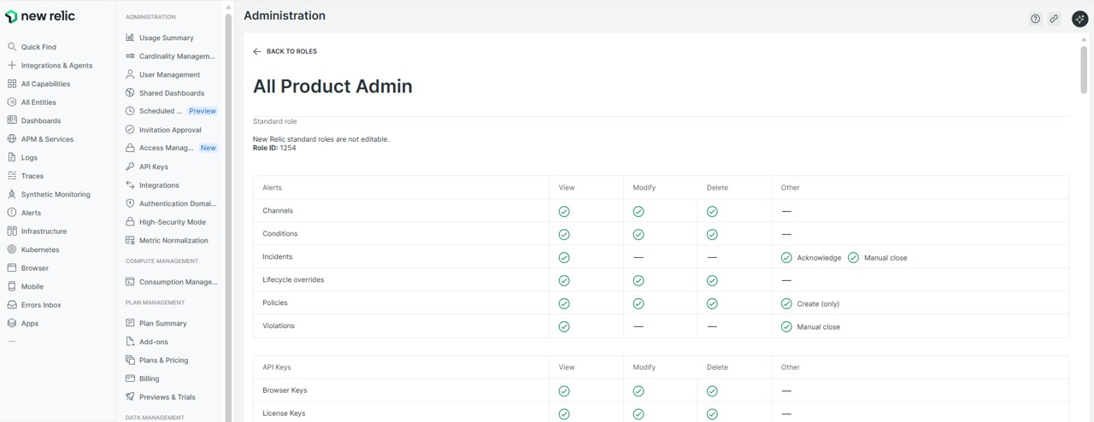Click the copy permalink icon
Viewport: 1094px width, 422px height.
point(1054,19)
